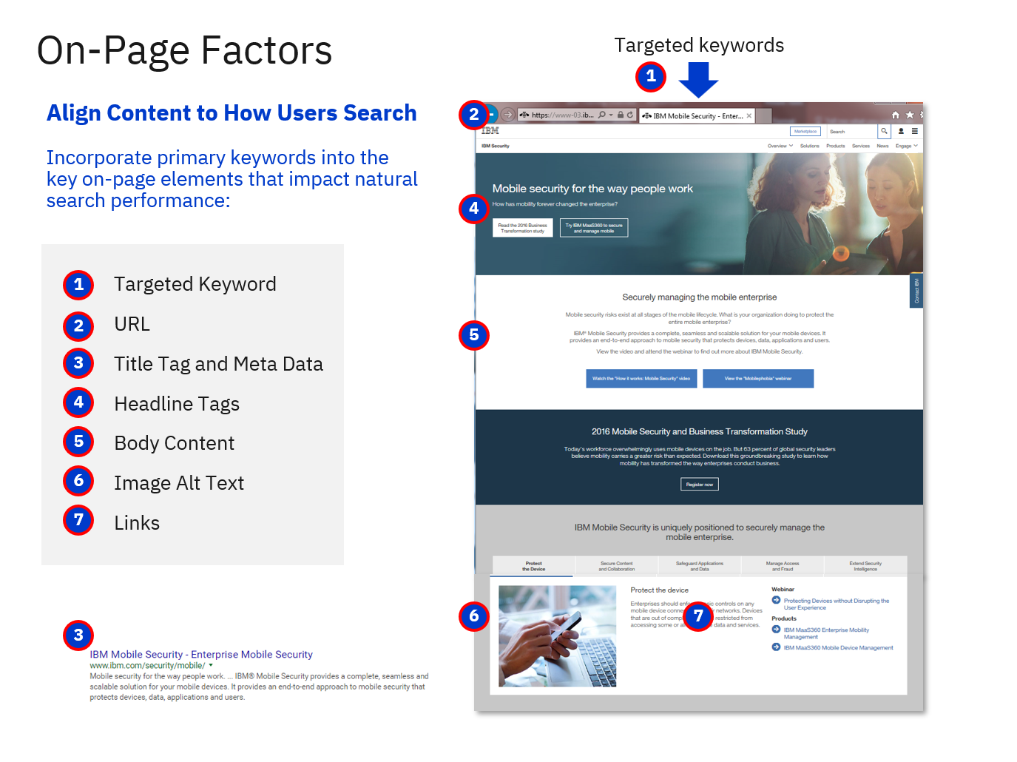
Task: Open the Contact IBM side tab
Action: (916, 291)
